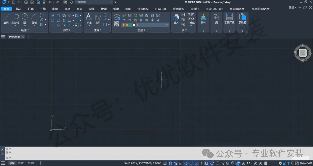Toggle polar tracking in status bar
313x166 pixels.
(x=186, y=163)
